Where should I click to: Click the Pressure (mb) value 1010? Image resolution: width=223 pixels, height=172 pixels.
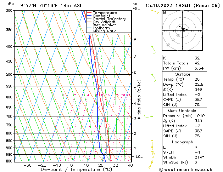point(200,116)
